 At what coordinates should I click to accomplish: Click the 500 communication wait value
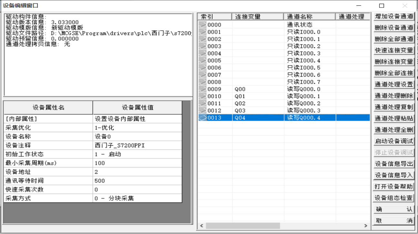[138, 181]
